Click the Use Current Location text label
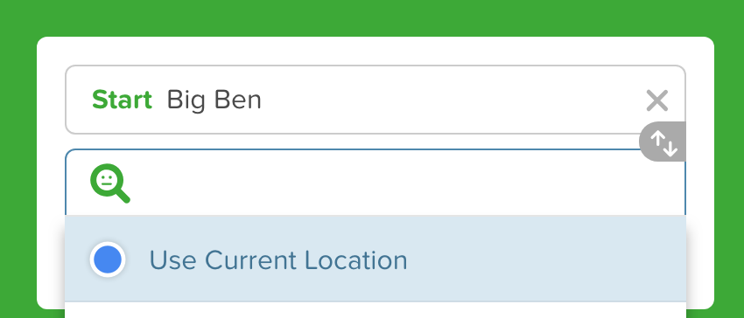 (278, 260)
